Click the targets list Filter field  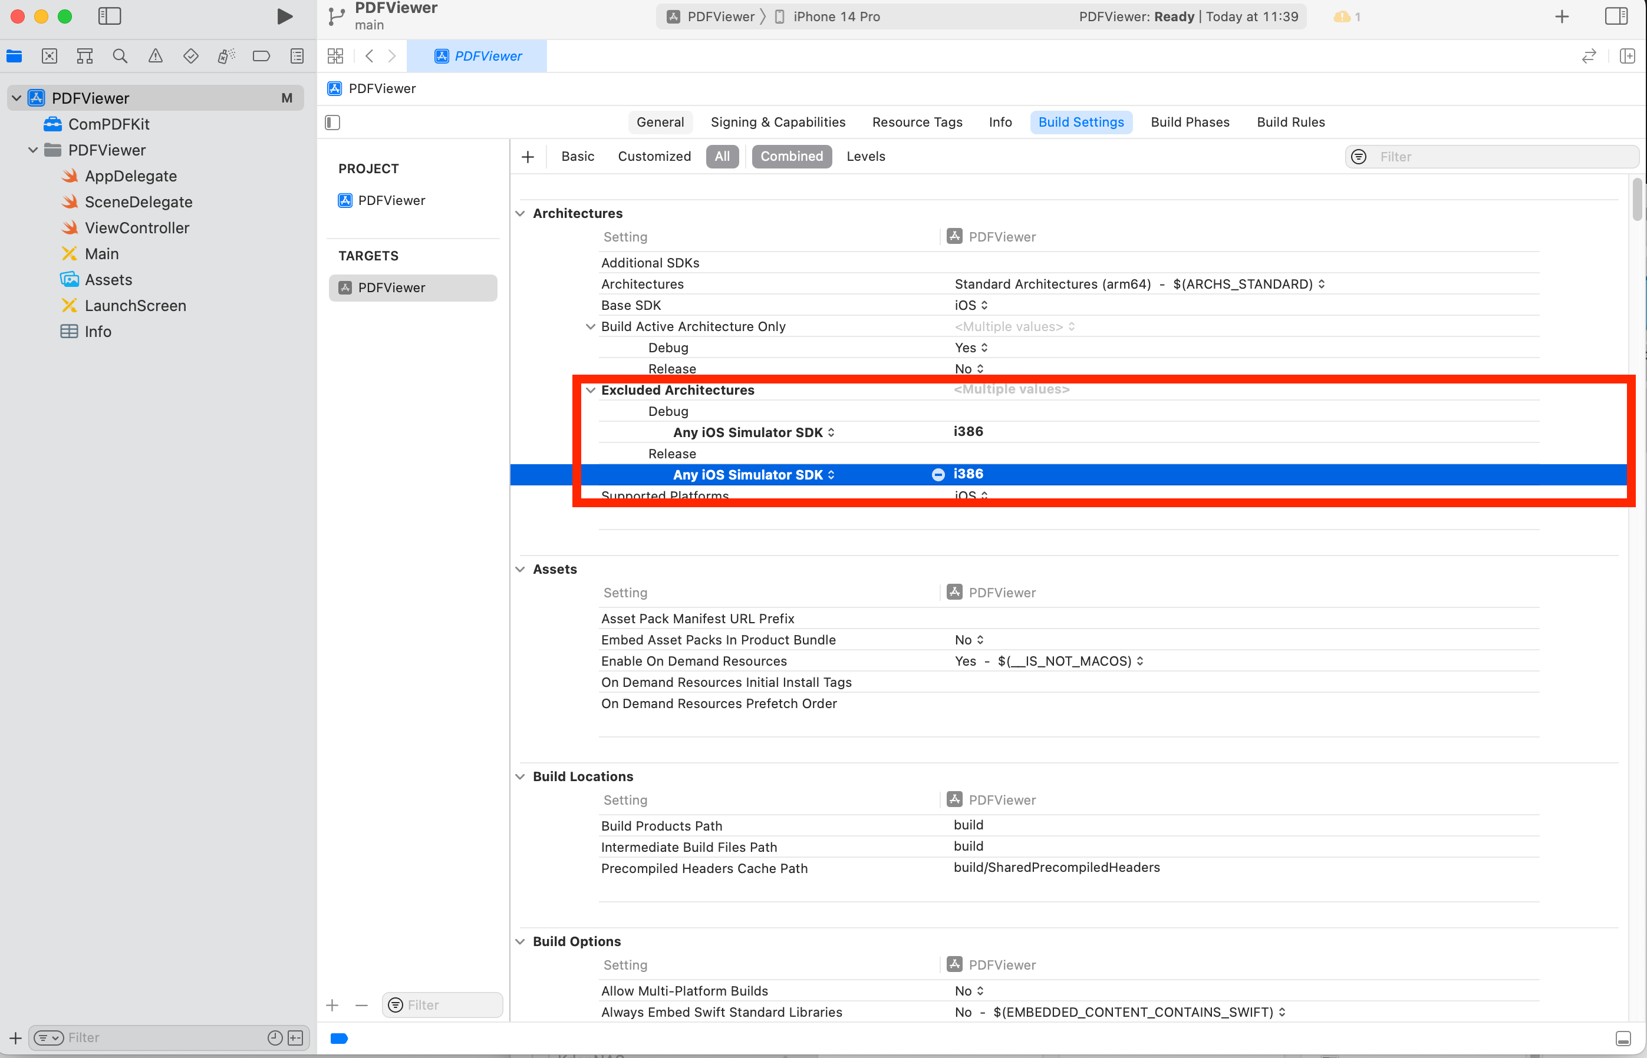[443, 1006]
